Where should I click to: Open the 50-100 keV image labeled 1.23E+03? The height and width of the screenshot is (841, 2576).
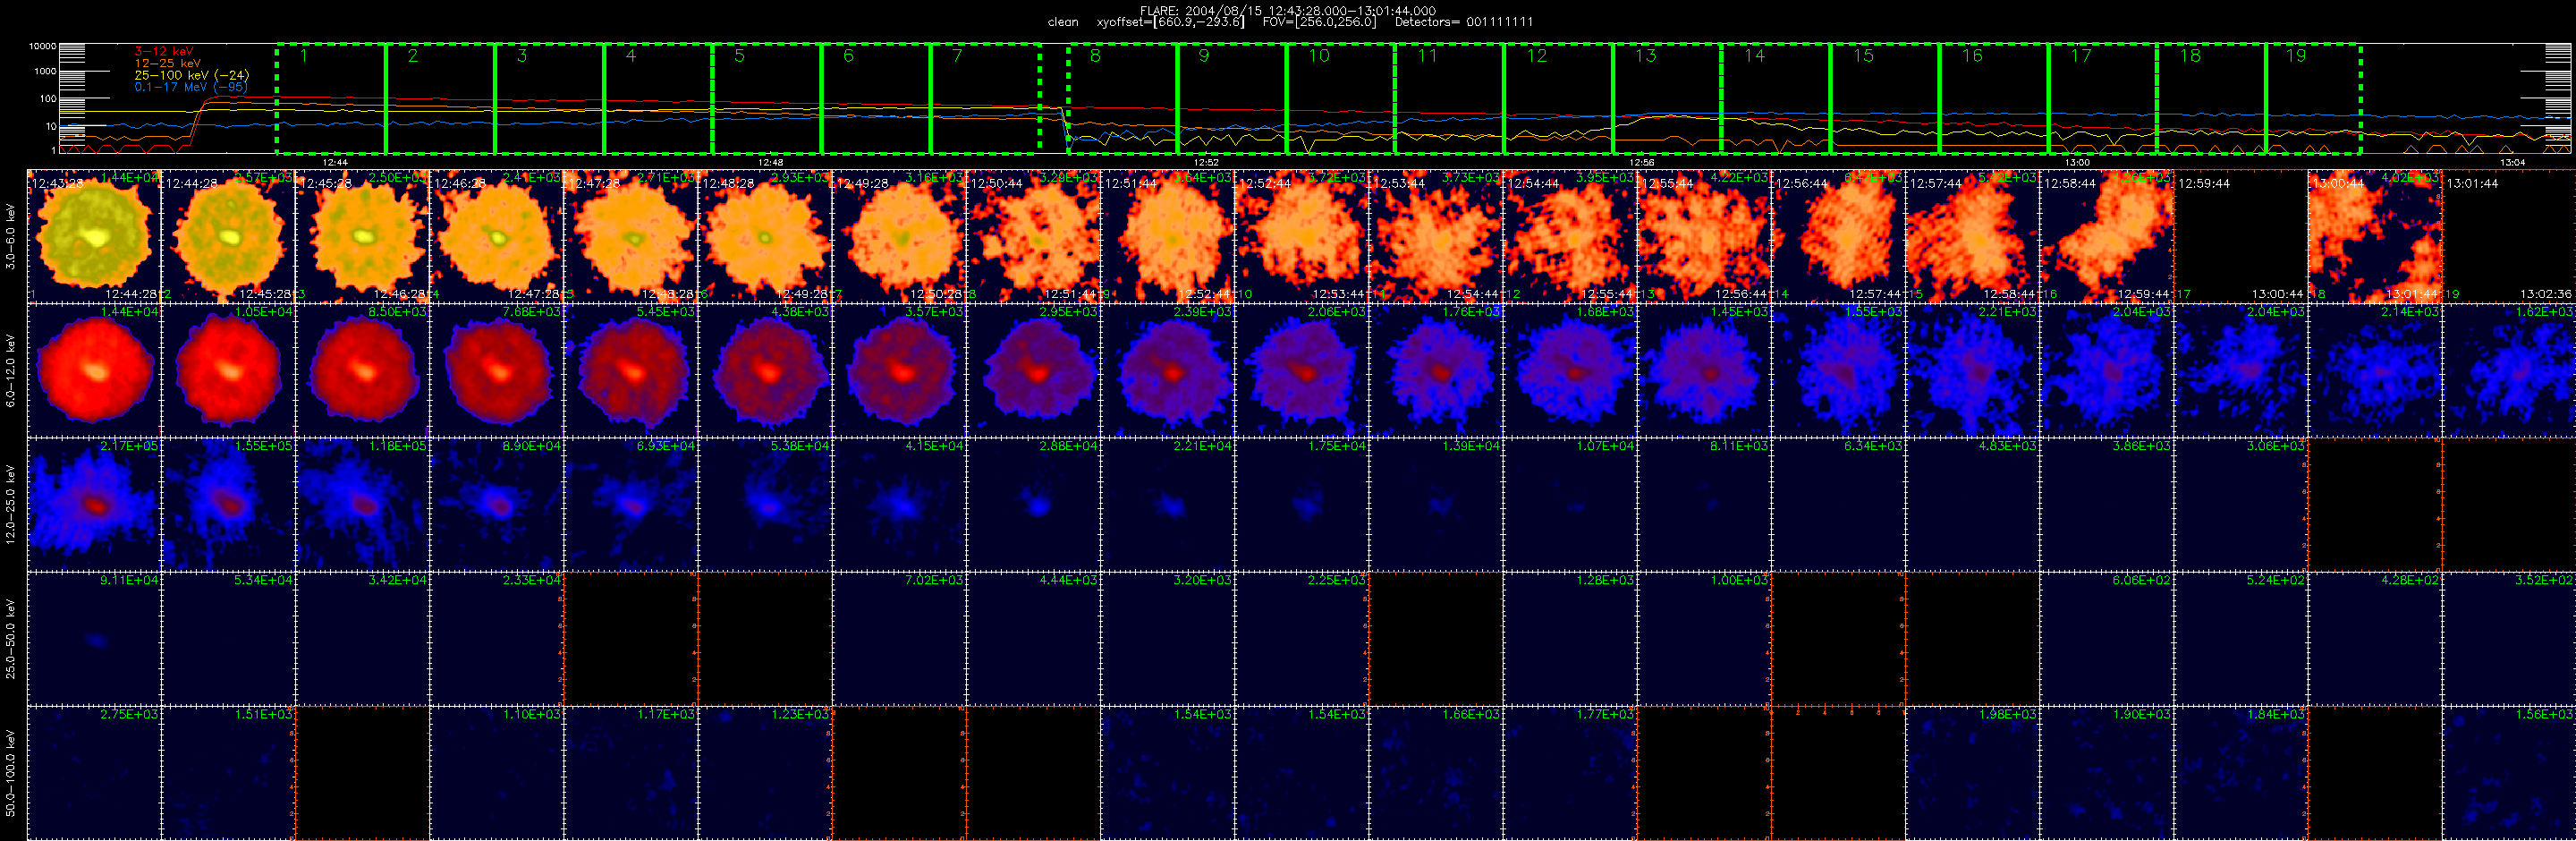tap(765, 773)
